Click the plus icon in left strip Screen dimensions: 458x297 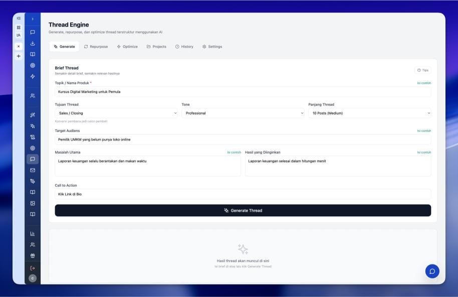[x=19, y=56]
